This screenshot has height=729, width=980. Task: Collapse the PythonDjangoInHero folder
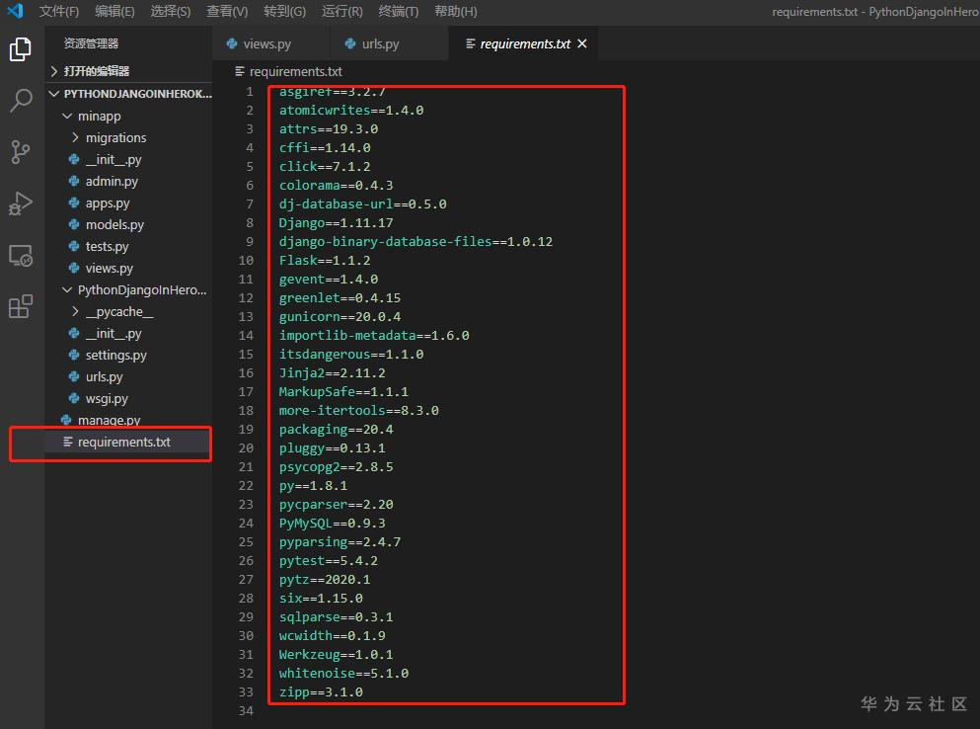pyautogui.click(x=67, y=289)
